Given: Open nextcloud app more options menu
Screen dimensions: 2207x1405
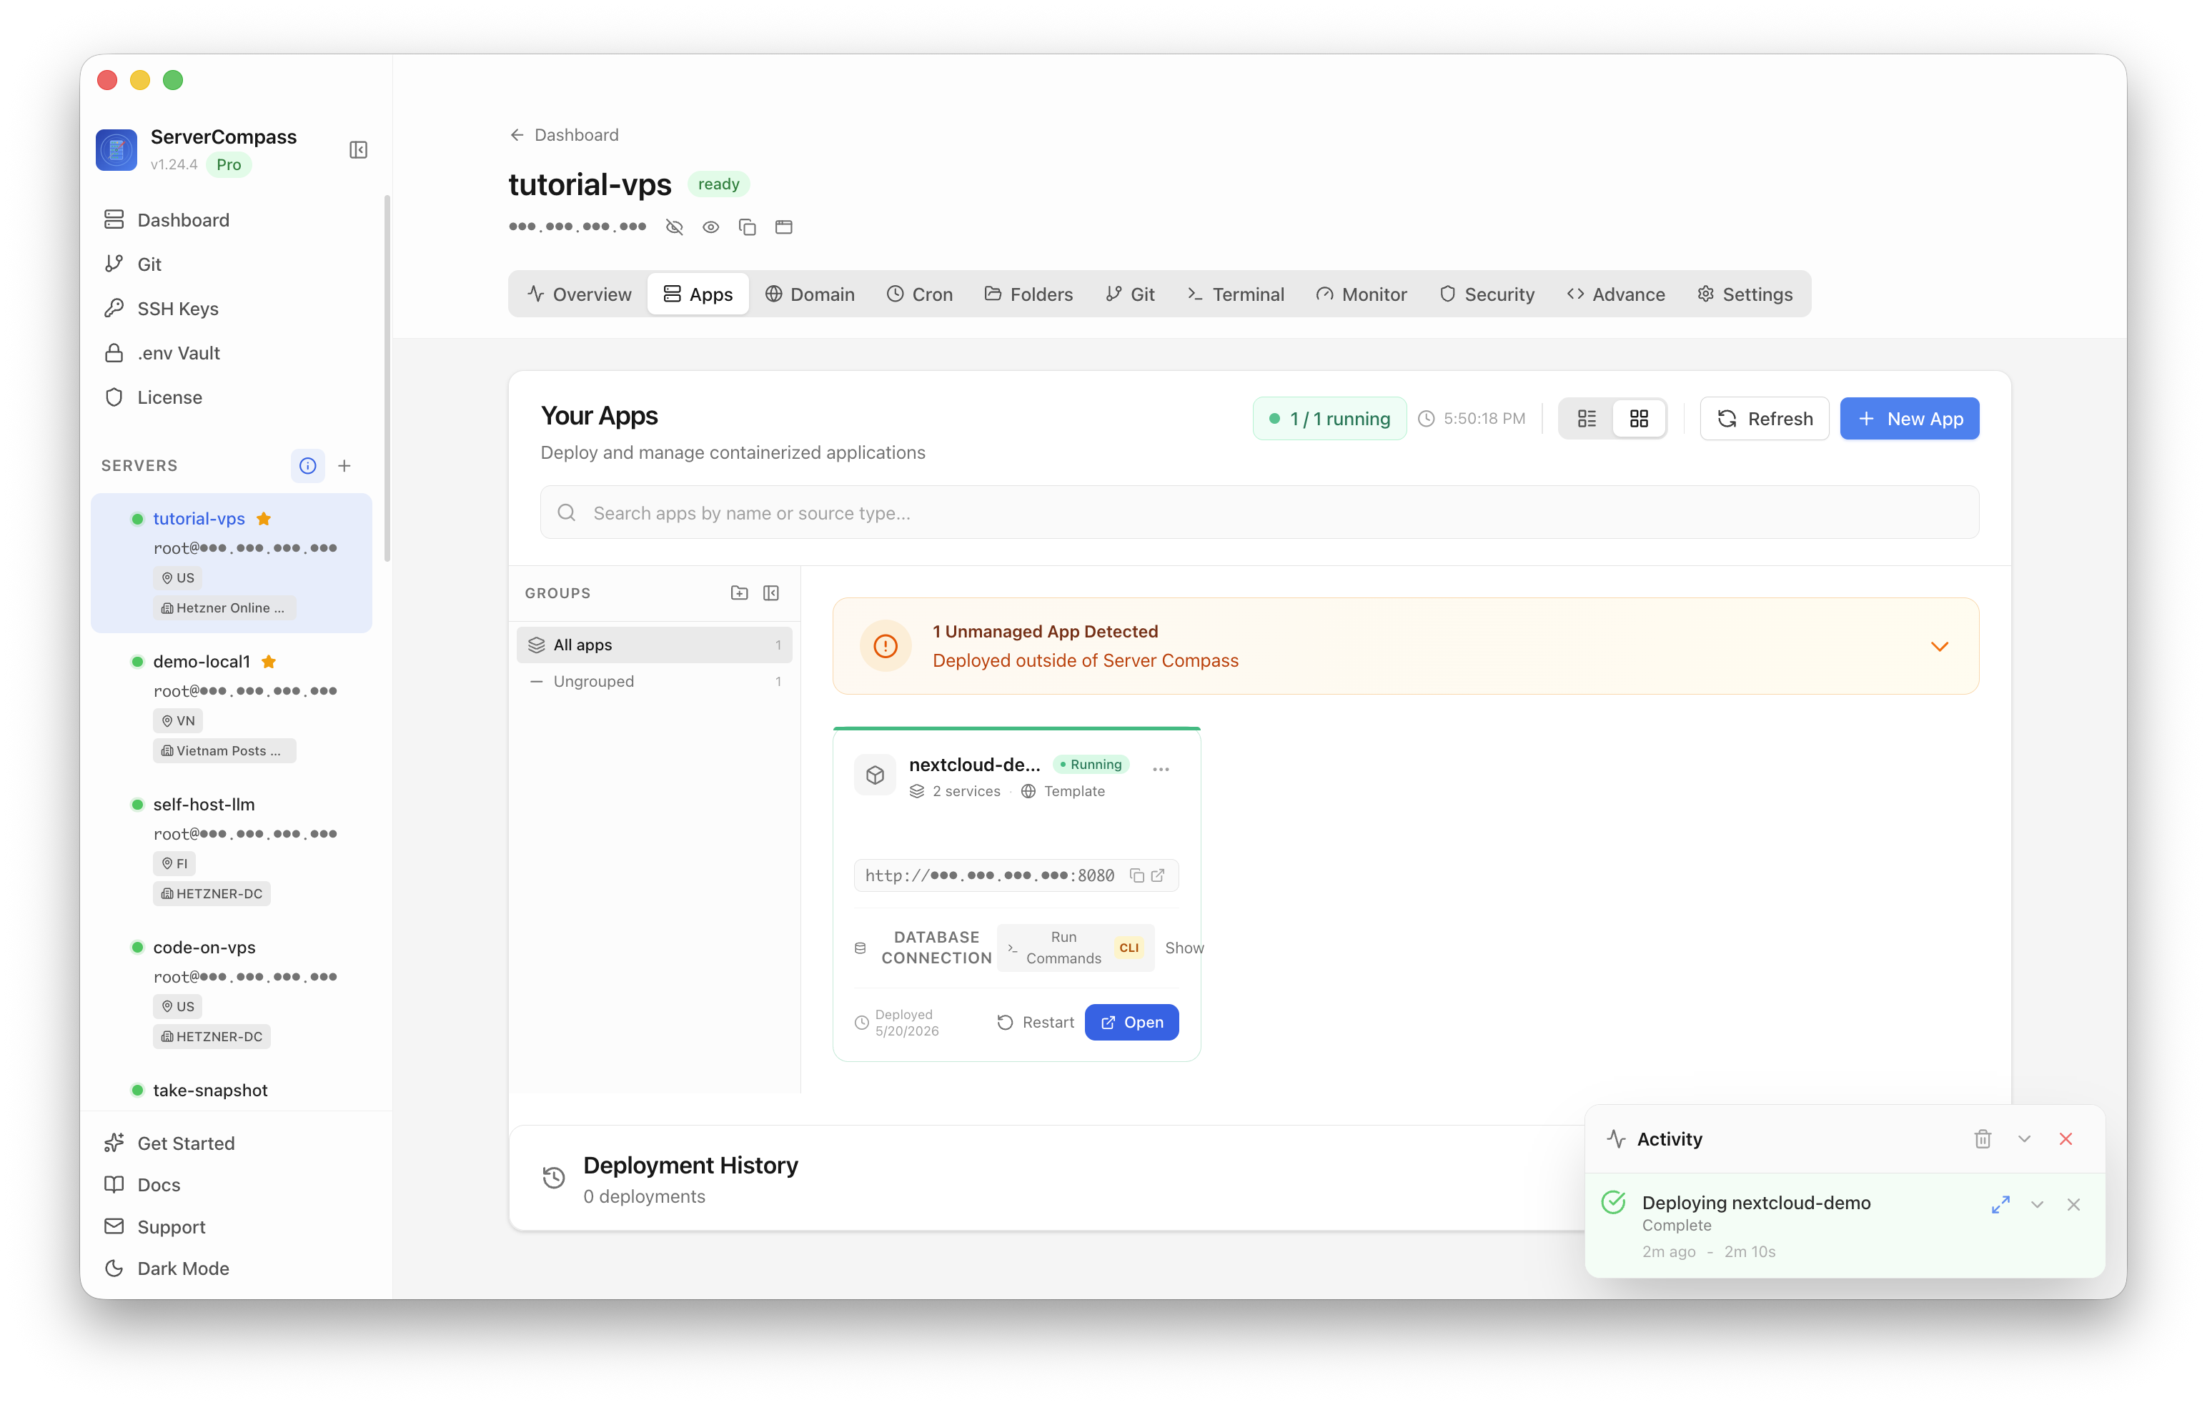Looking at the screenshot, I should pos(1161,769).
